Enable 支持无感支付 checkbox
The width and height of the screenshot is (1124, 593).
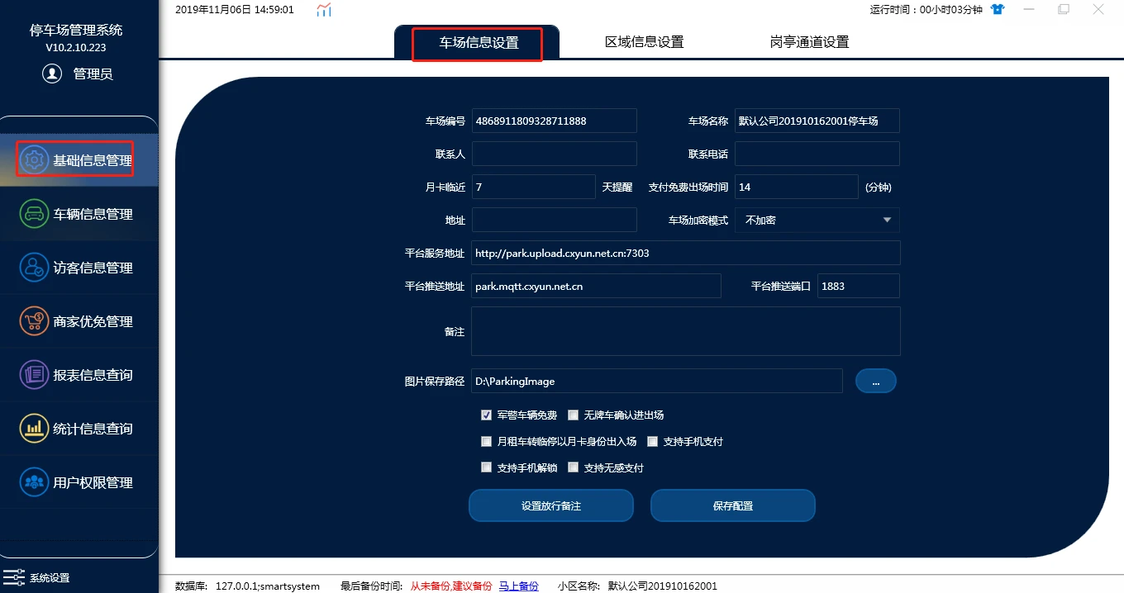click(x=573, y=467)
